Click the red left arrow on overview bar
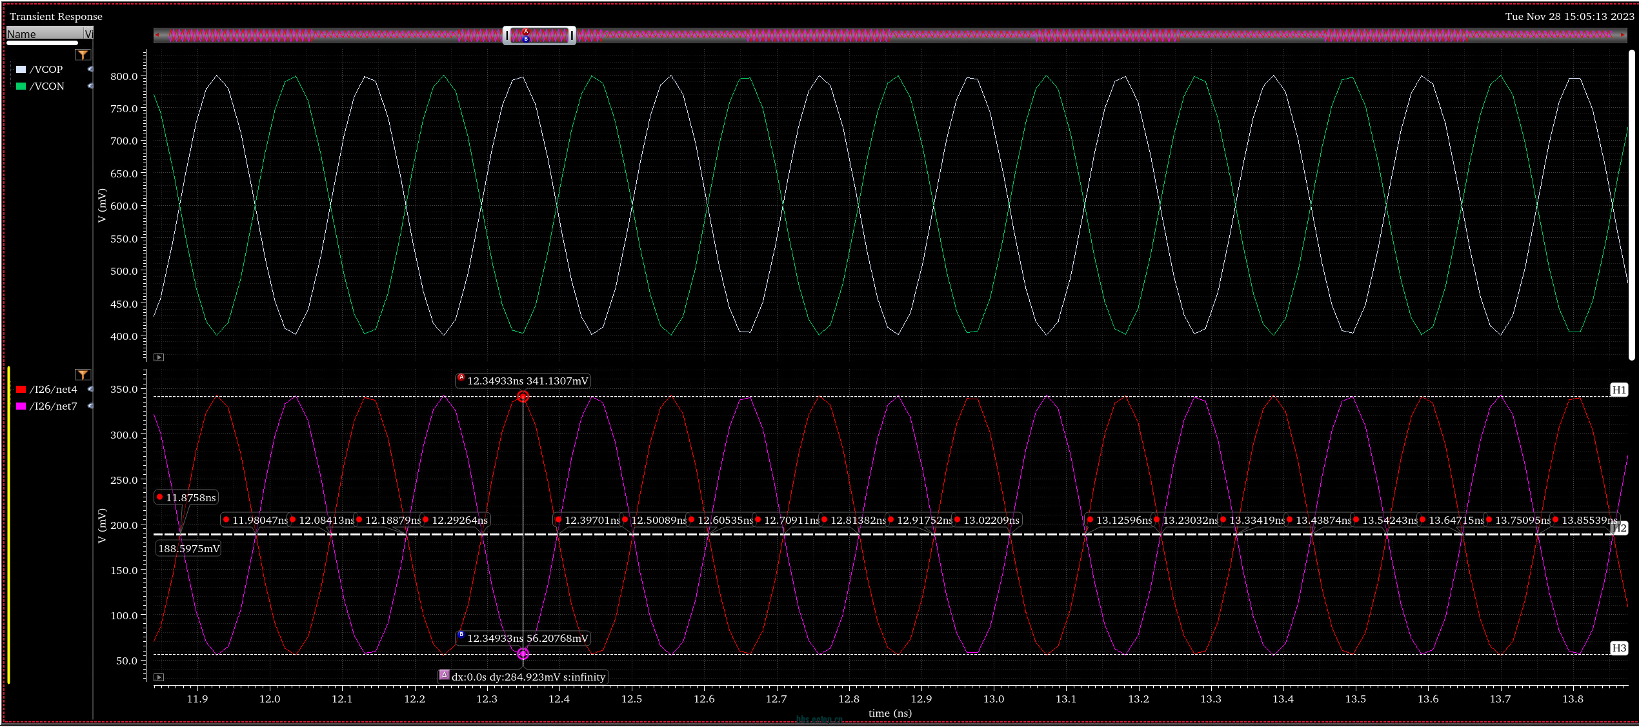The image size is (1639, 727). [157, 35]
